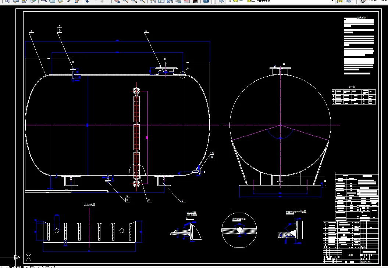This screenshot has height=268, width=388.
Task: Click the Cut scissors icon
Action: point(43,1)
